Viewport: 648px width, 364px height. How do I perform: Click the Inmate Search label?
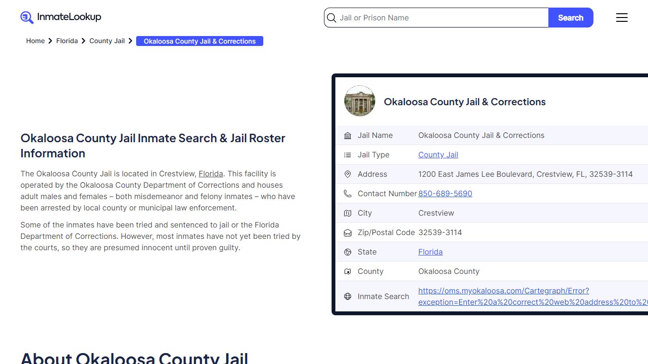(383, 296)
